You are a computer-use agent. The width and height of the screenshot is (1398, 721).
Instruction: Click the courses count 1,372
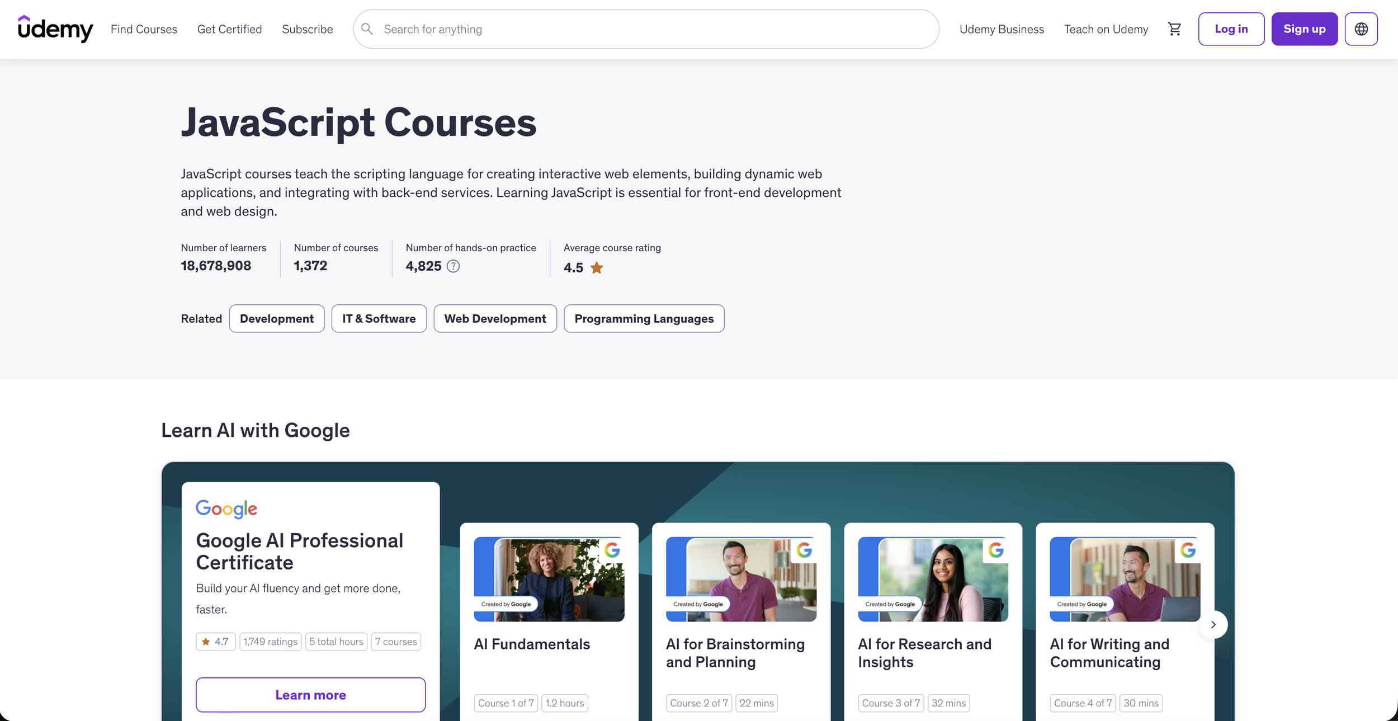click(x=310, y=266)
